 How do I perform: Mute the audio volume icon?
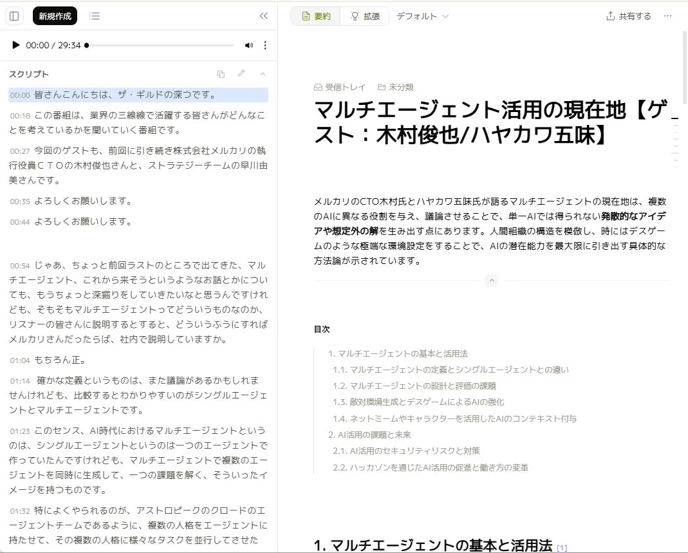tap(249, 45)
